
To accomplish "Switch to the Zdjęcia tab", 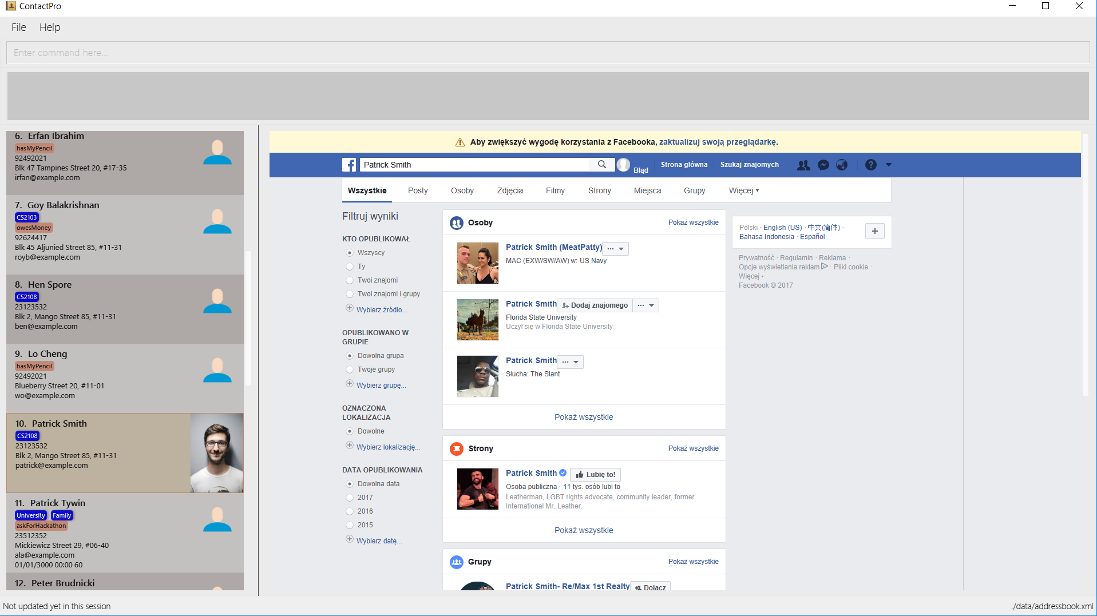I will [510, 190].
